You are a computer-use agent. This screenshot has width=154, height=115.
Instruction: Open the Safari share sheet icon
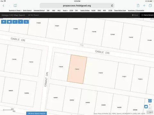(138, 5)
